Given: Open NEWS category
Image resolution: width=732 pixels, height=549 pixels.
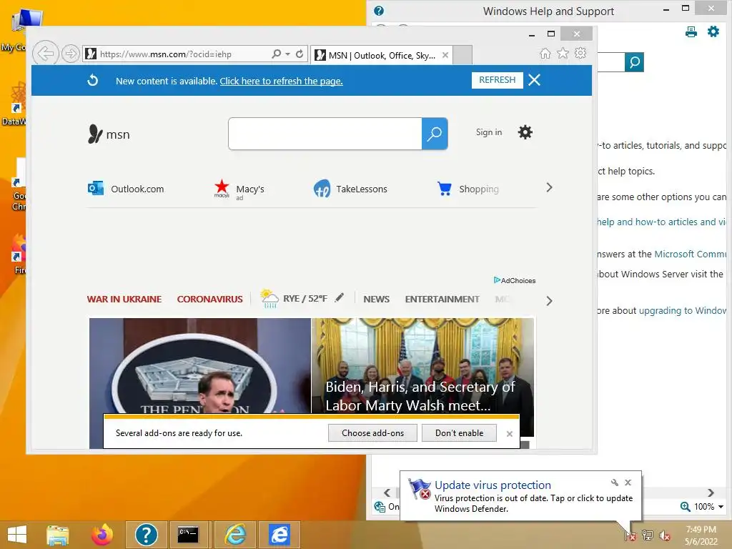Looking at the screenshot, I should point(376,299).
